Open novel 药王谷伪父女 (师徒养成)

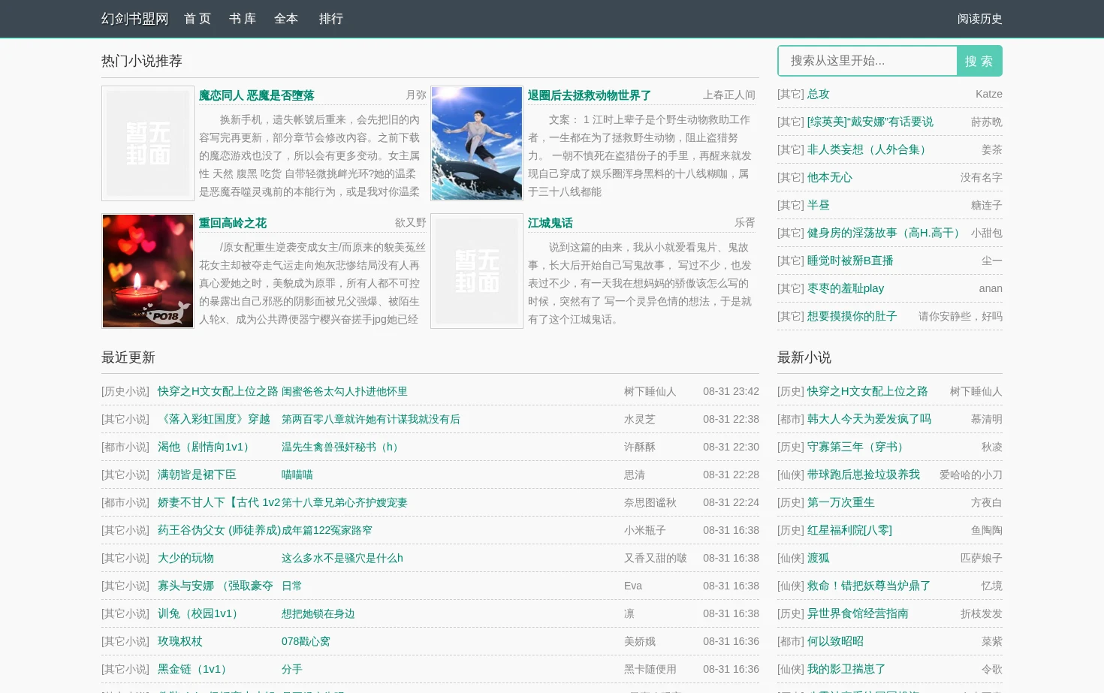[219, 530]
